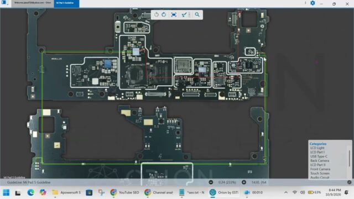Open the notification bell in the tray
The height and width of the screenshot is (199, 354).
pos(346,192)
